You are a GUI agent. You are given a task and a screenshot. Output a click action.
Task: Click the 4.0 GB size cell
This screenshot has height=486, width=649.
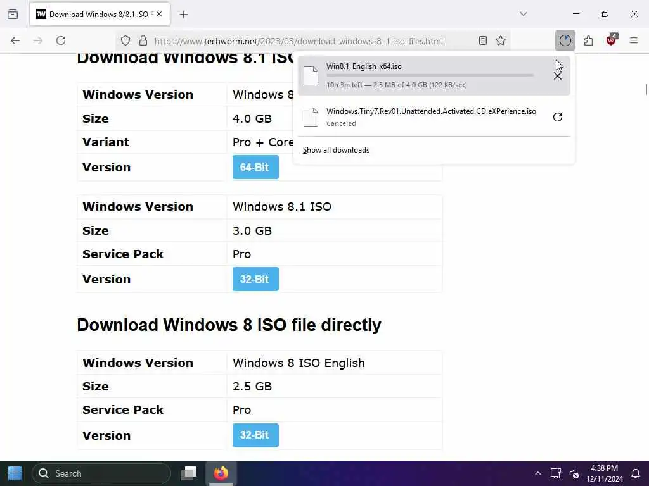(252, 118)
